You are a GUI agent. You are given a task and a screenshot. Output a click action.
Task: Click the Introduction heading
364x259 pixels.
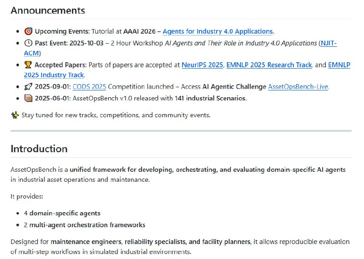39,149
